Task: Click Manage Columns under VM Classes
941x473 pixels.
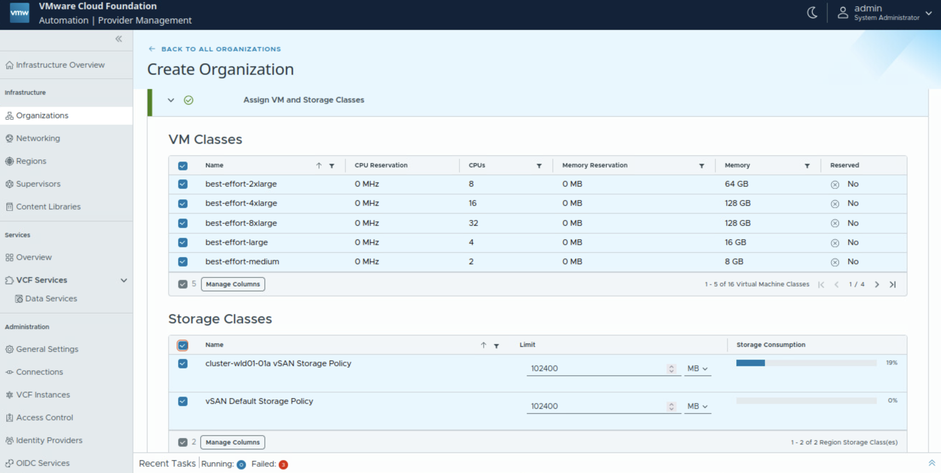Action: coord(233,284)
